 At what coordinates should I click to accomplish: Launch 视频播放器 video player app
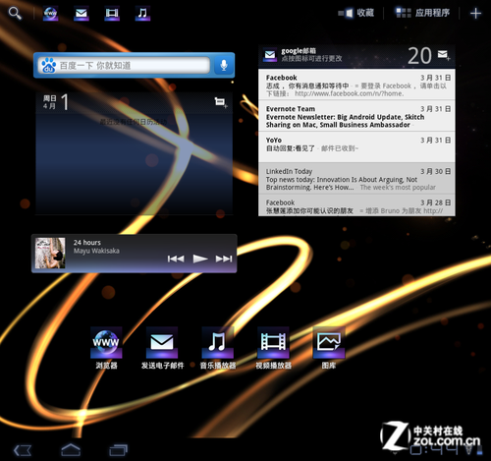273,348
